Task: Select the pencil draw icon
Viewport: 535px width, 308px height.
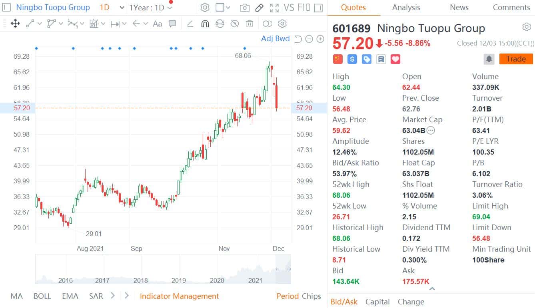Action: tap(259, 8)
